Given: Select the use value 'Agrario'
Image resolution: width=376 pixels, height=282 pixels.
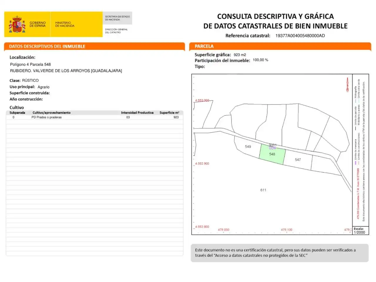Looking at the screenshot, I should [43, 87].
